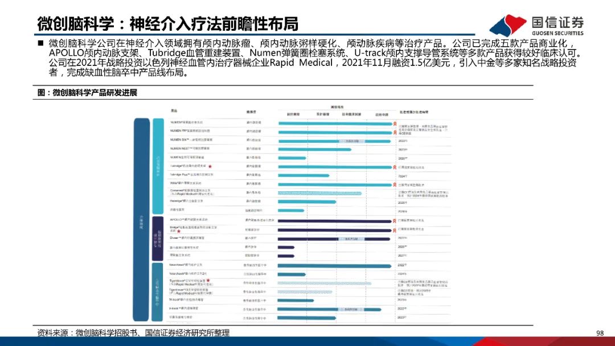Click the Rebridge product row label

tap(187, 201)
